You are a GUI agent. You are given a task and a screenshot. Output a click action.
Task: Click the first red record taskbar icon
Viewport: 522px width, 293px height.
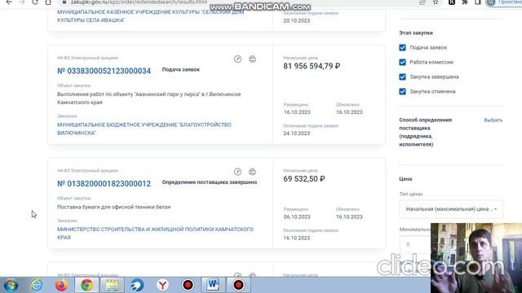pos(188,285)
